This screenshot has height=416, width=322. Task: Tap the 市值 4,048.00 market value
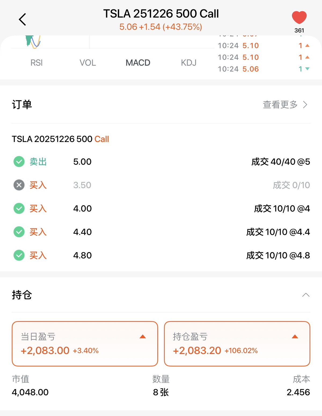(x=30, y=392)
